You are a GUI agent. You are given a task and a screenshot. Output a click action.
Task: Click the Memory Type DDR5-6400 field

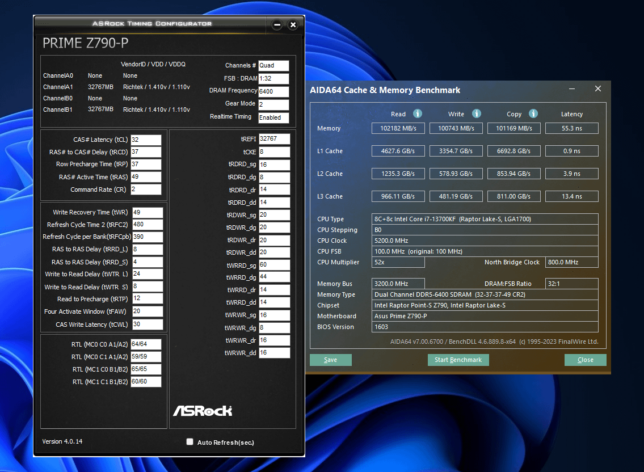click(x=485, y=294)
